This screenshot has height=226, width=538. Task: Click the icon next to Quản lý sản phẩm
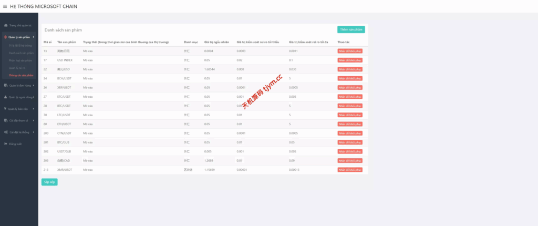pyautogui.click(x=5, y=37)
